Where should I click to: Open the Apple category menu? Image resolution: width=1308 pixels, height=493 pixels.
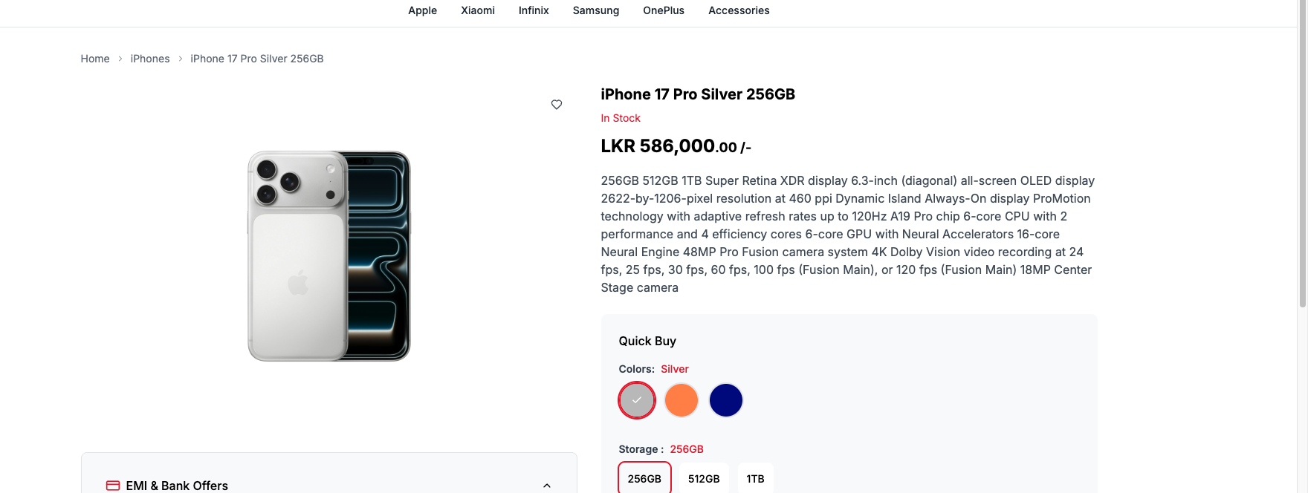point(422,10)
